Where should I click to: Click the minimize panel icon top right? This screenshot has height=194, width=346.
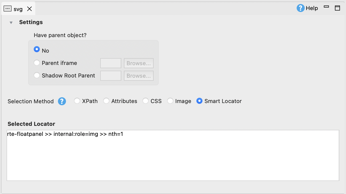point(326,8)
